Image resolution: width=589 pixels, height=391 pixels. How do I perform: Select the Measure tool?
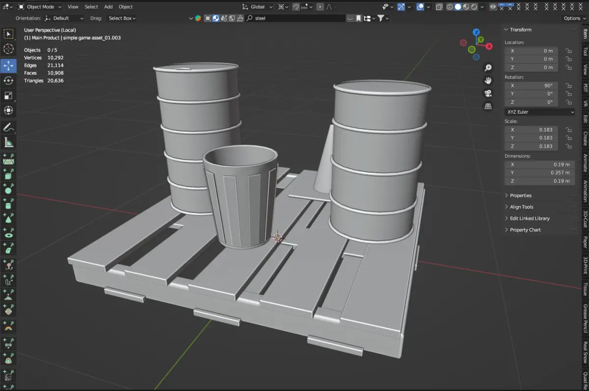pyautogui.click(x=8, y=143)
